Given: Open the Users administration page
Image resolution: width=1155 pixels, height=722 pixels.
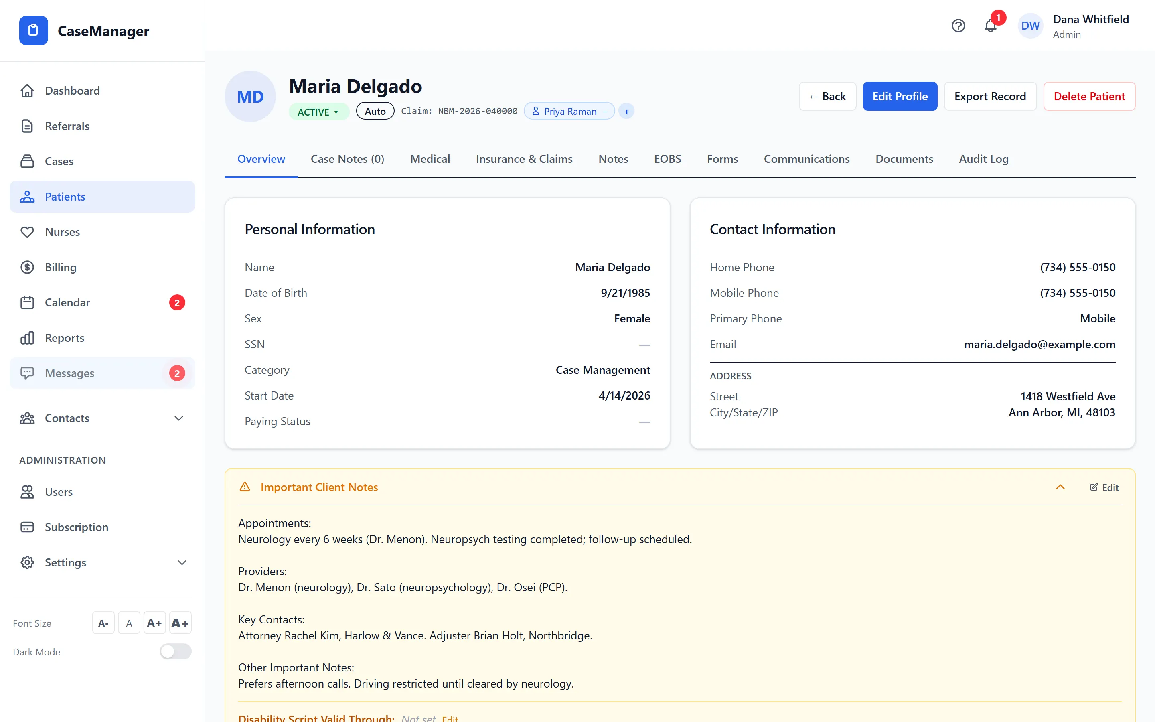Looking at the screenshot, I should click(102, 492).
